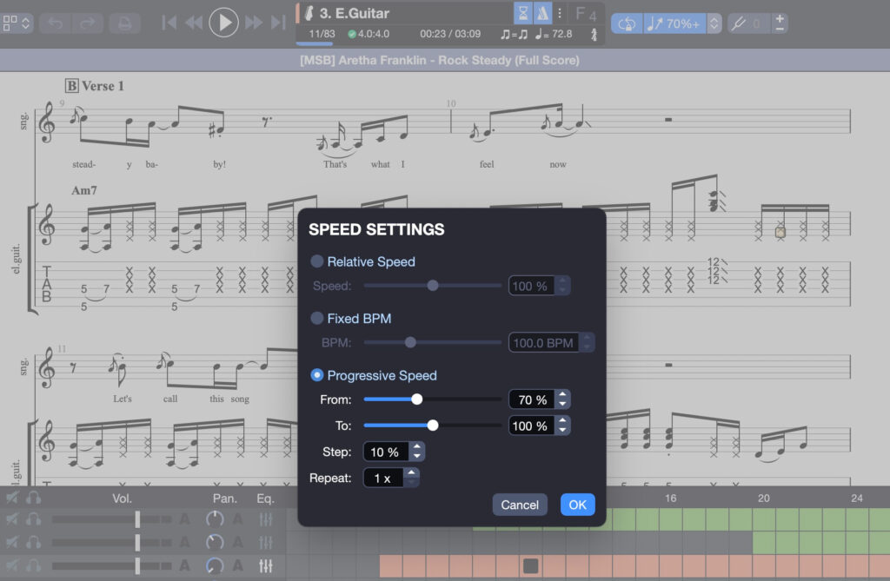Dismiss the dialog with Cancel
The height and width of the screenshot is (581, 890).
[x=520, y=505]
